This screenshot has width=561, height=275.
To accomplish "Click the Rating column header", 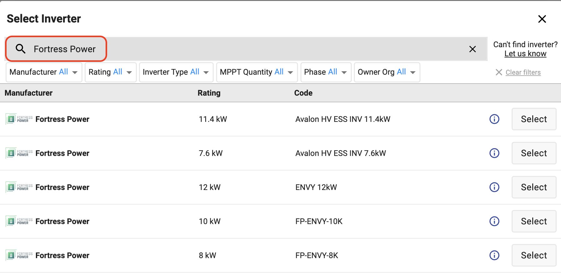I will tap(209, 93).
